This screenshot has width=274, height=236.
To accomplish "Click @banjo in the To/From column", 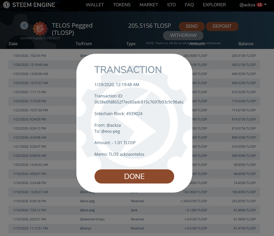I will pos(86,228).
